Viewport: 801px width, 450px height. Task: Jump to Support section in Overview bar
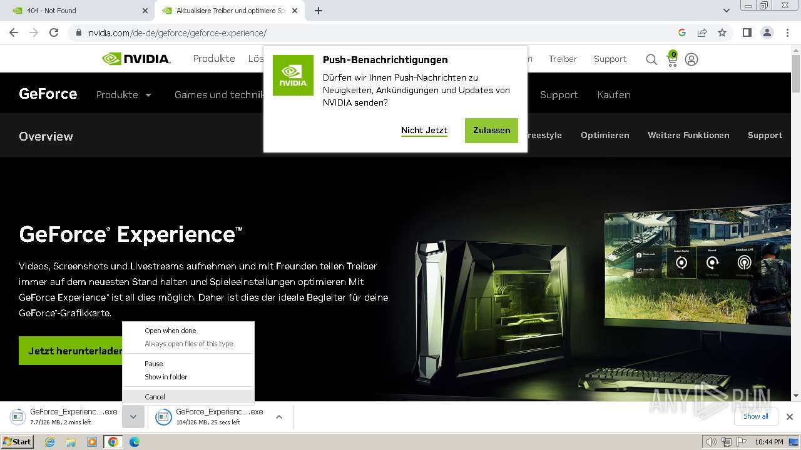tap(765, 135)
